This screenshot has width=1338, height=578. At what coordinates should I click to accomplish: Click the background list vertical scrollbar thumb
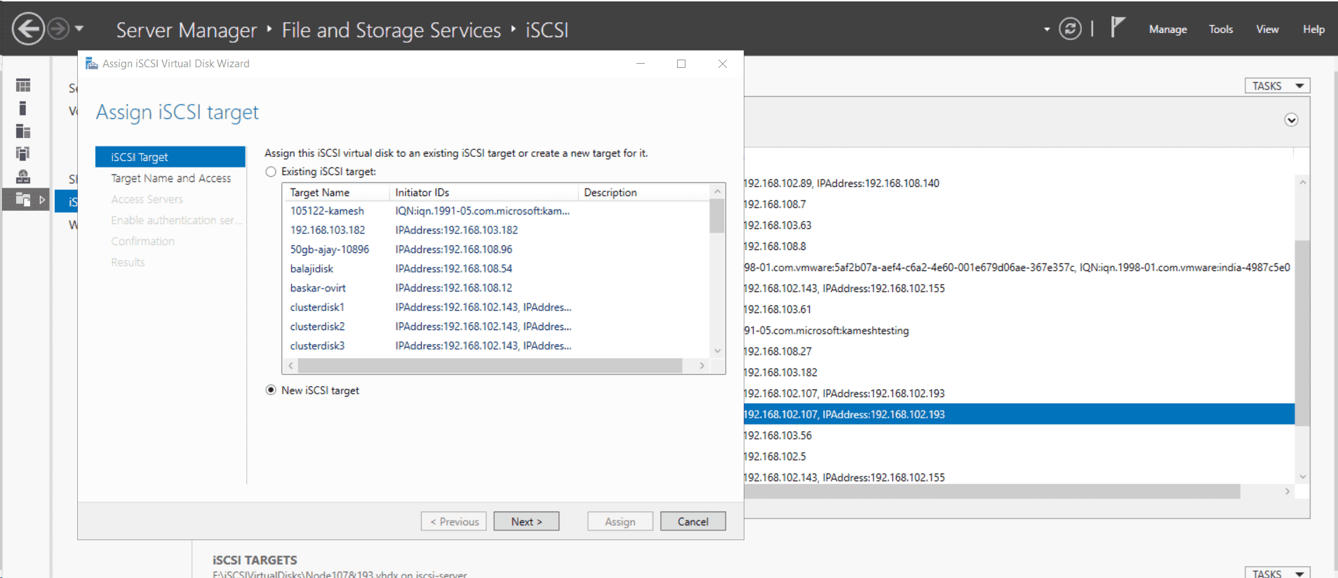click(1302, 333)
